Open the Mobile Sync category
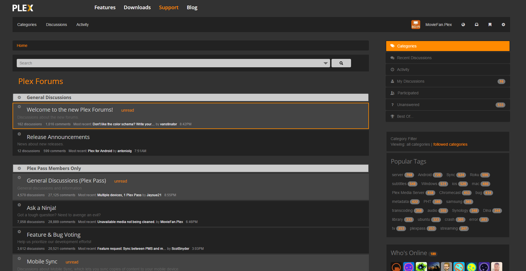 42,262
